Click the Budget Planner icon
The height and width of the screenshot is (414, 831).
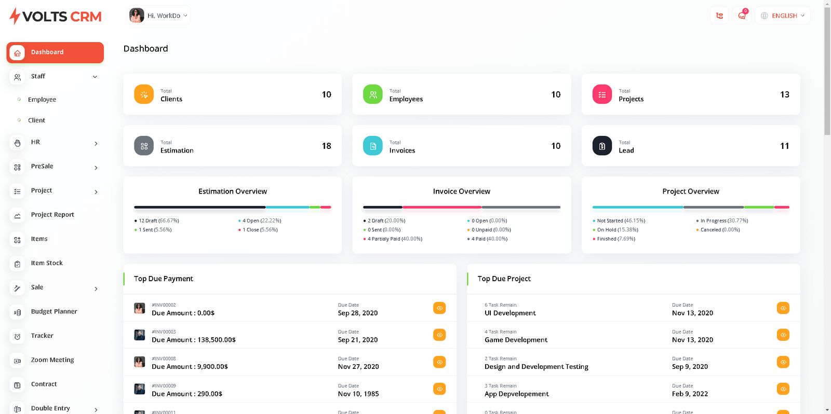[x=17, y=312]
